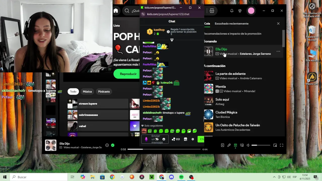
Task: Open more options for Ella Dijo
Action: pos(278,51)
